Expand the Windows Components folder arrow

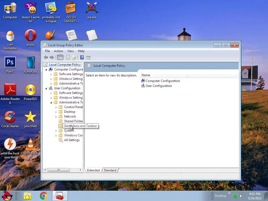click(x=56, y=136)
